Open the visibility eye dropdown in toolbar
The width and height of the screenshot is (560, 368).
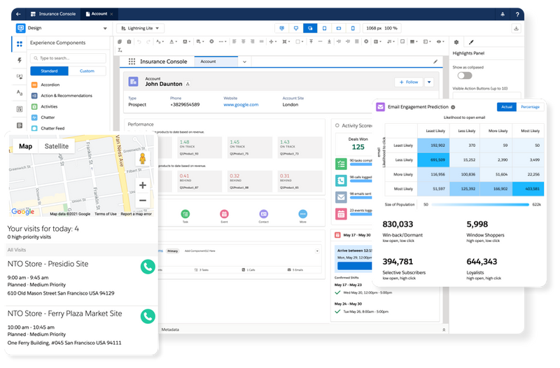pyautogui.click(x=440, y=41)
